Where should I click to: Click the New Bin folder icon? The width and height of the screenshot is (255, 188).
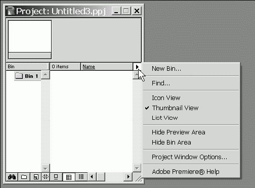coord(24,177)
